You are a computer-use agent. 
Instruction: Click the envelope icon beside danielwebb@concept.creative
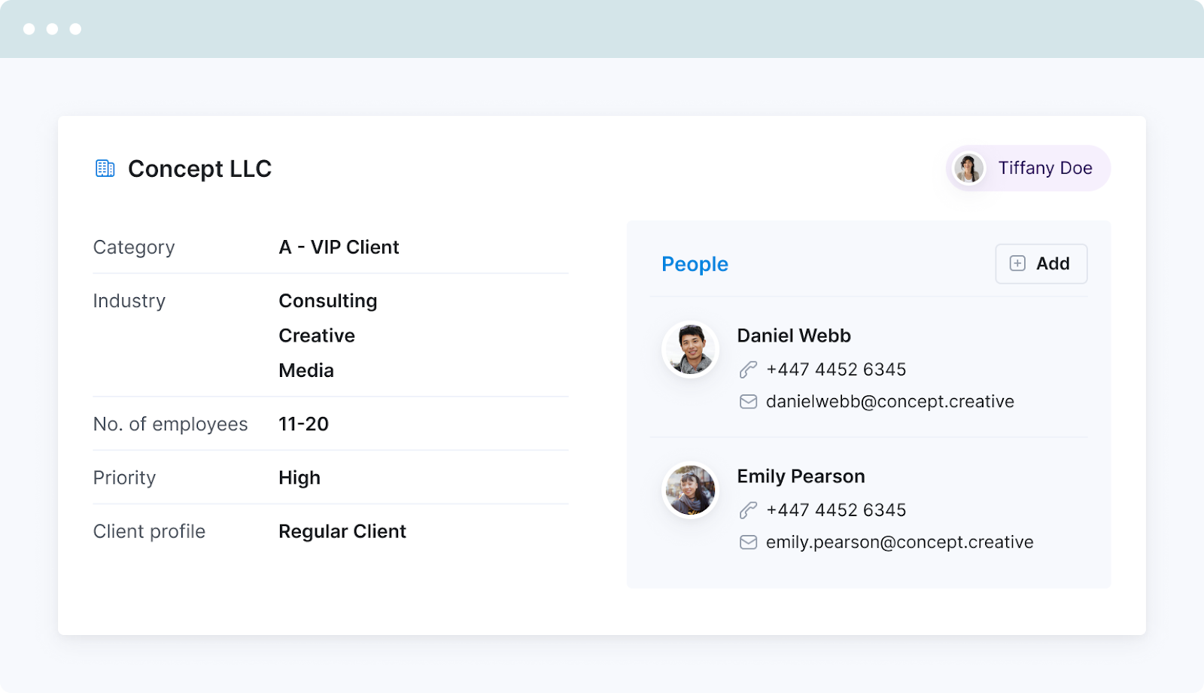coord(748,402)
